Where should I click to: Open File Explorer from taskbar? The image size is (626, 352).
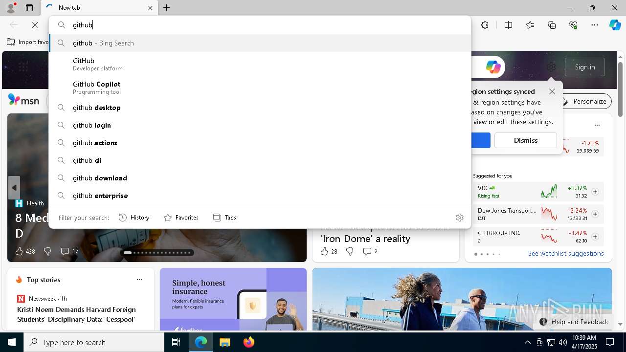(x=224, y=342)
